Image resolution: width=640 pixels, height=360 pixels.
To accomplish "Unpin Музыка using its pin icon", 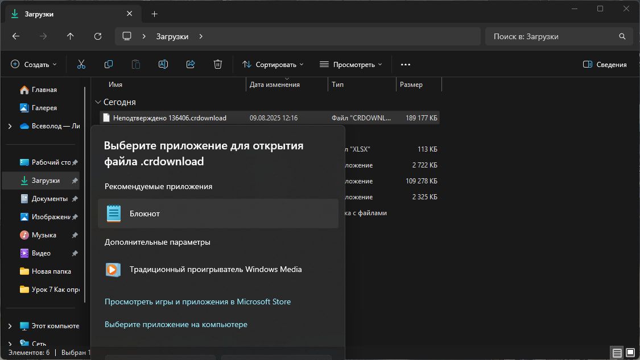I will tap(75, 235).
